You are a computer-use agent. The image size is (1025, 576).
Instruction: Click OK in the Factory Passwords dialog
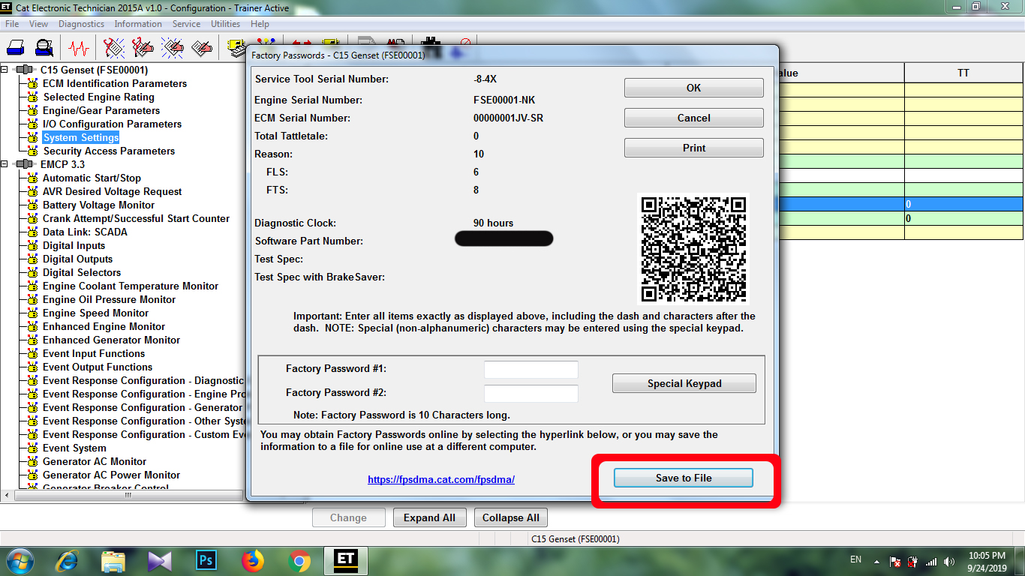pos(694,88)
